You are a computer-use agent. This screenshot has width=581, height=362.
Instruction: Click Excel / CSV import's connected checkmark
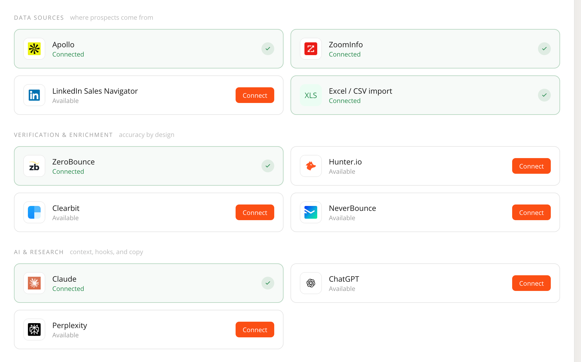click(544, 95)
